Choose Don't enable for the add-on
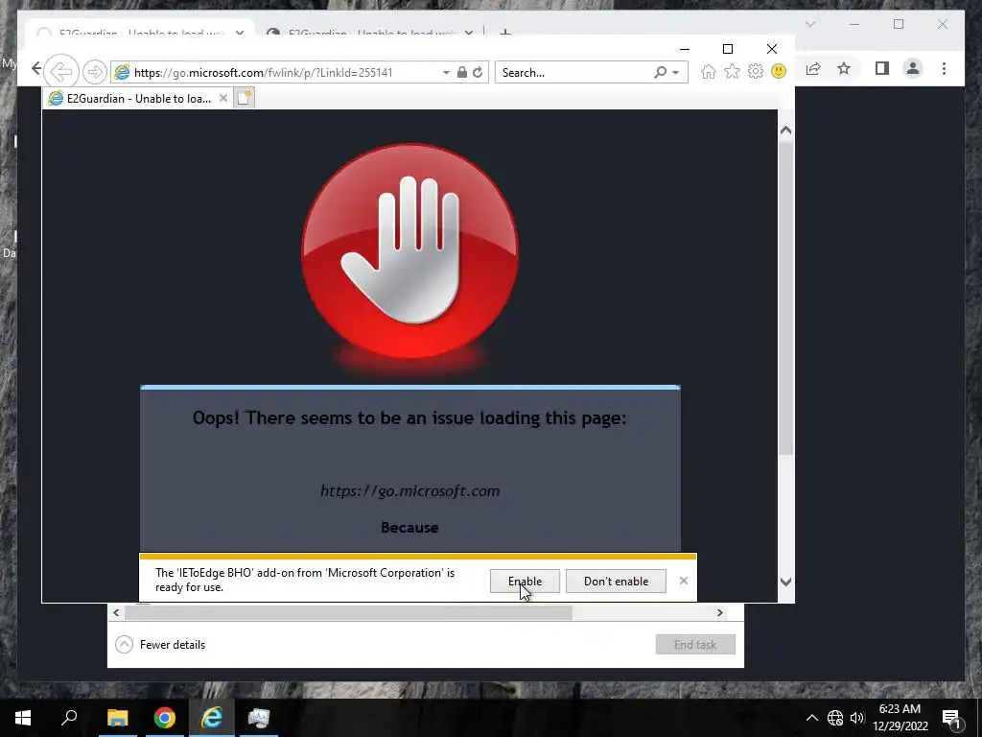 (617, 581)
